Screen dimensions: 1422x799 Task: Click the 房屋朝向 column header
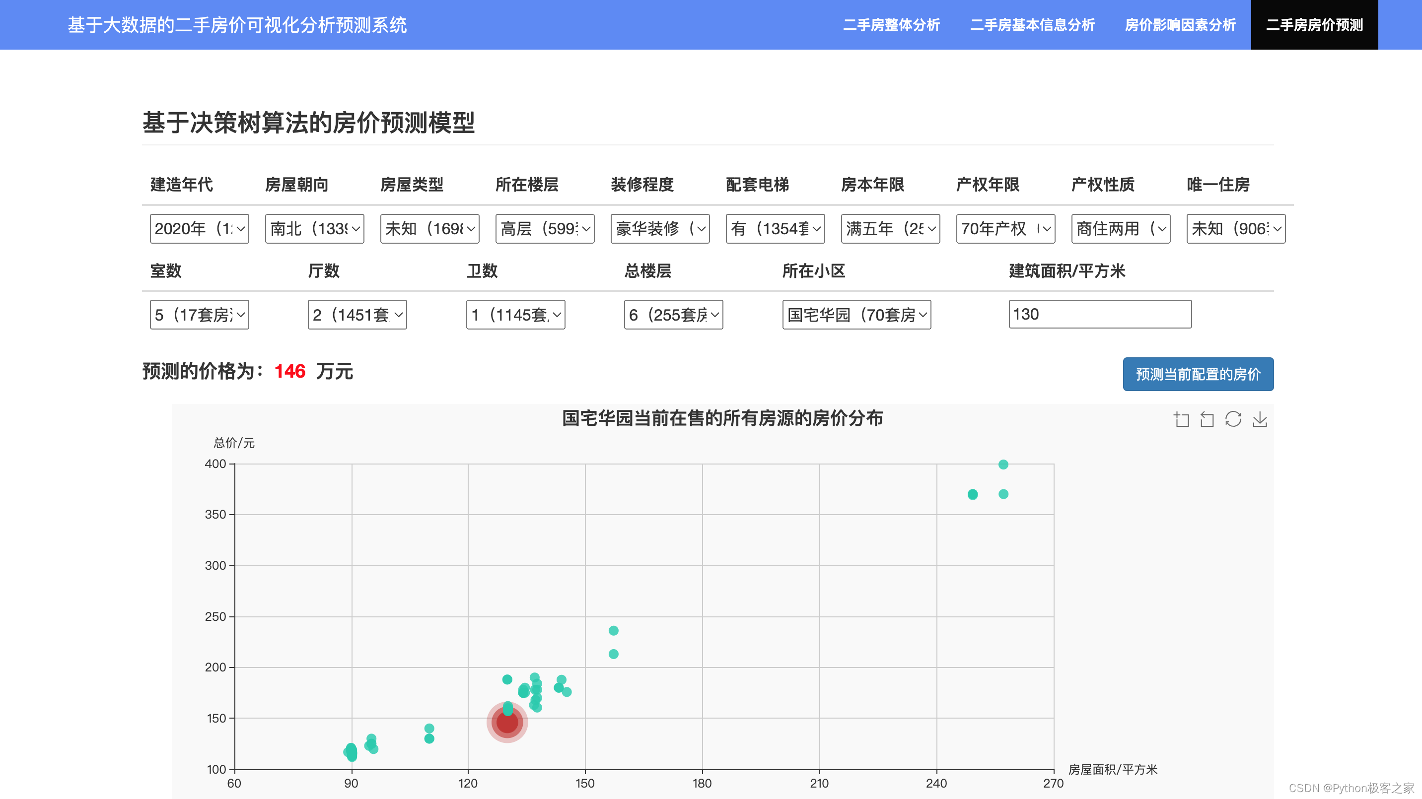(297, 184)
